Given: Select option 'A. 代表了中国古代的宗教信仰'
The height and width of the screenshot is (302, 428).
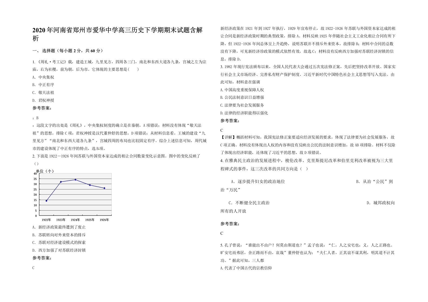Looking at the screenshot, I should (x=246, y=268).
